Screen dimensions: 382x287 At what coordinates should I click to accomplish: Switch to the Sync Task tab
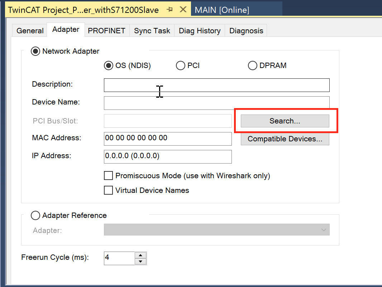point(152,31)
